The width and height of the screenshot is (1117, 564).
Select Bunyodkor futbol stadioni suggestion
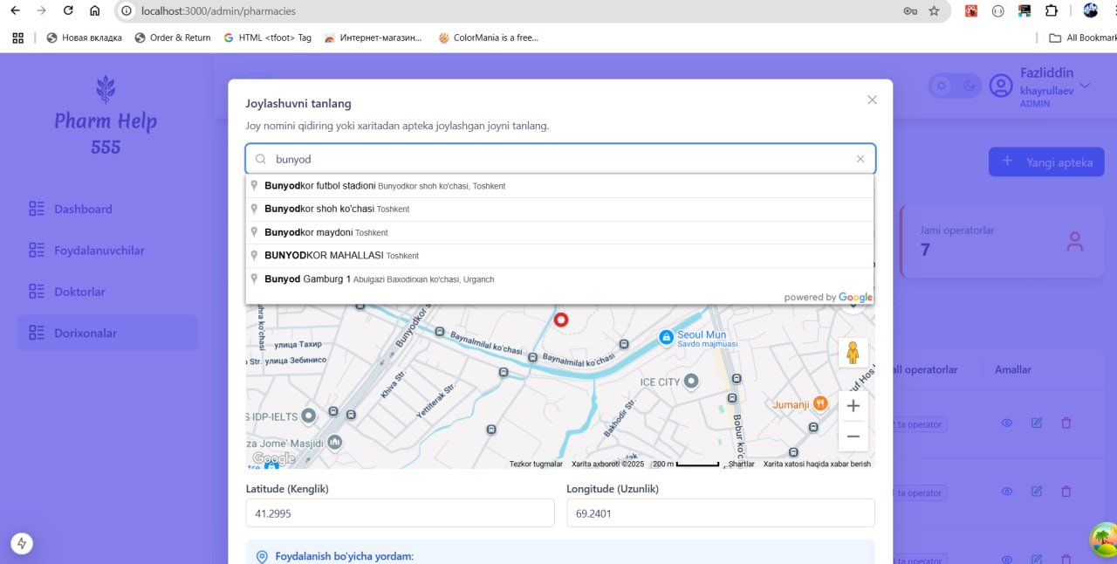coord(559,186)
